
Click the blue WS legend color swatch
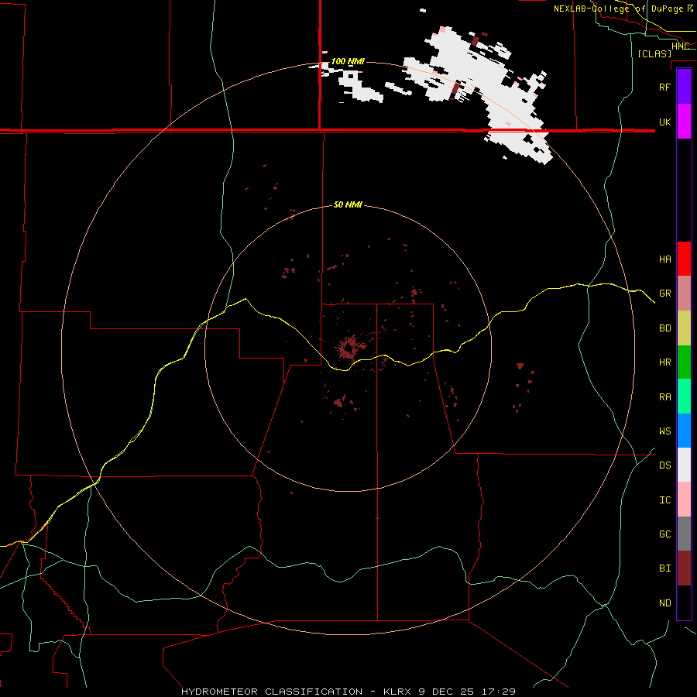point(684,431)
